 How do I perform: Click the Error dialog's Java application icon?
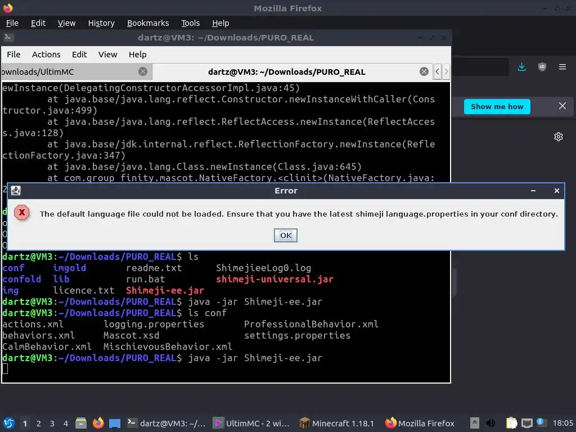click(16, 190)
